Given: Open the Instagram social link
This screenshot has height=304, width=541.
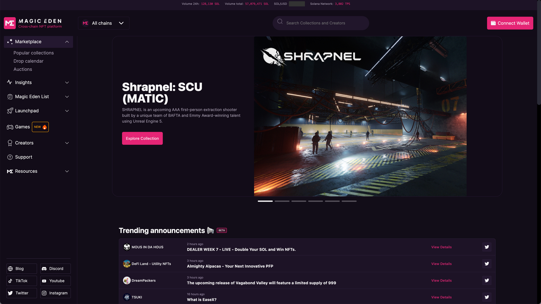Looking at the screenshot, I should pos(55,293).
